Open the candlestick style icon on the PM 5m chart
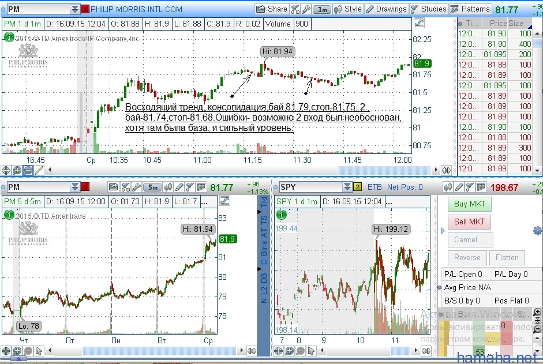Viewport: 543px width, 364px height. pos(168,187)
